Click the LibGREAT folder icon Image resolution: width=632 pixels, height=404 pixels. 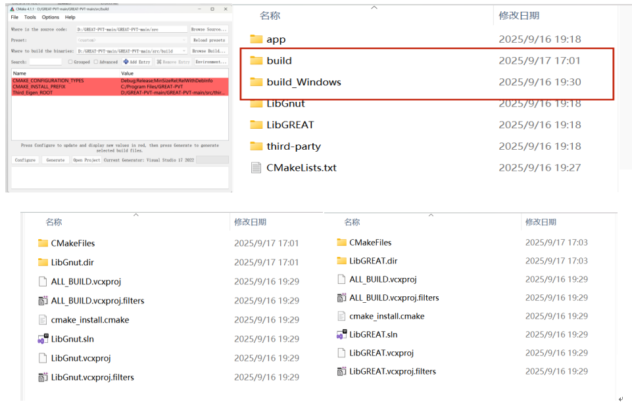pos(256,124)
